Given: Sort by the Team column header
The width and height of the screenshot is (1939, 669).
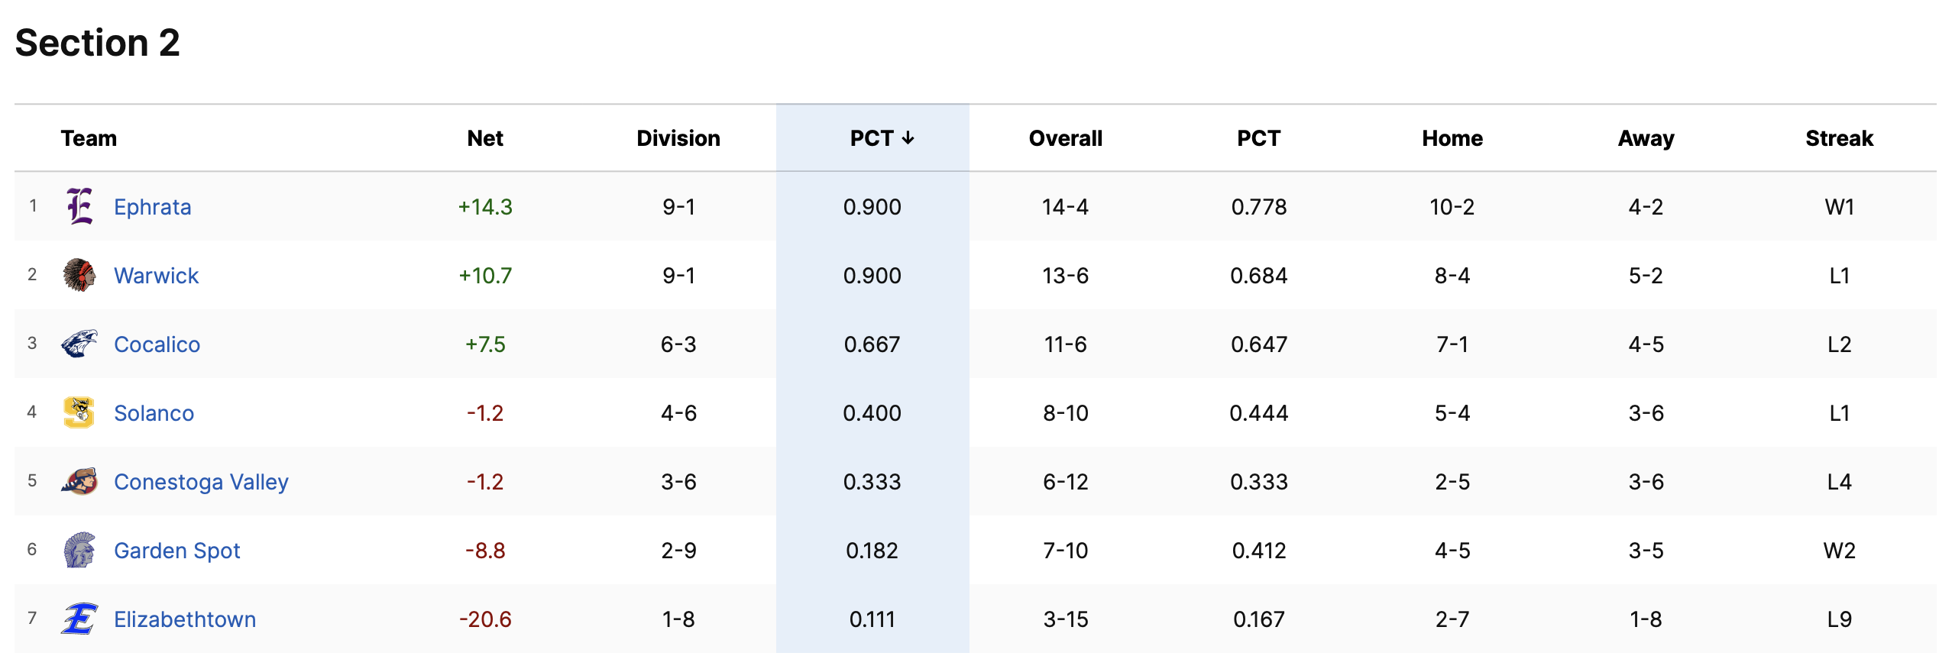Looking at the screenshot, I should pyautogui.click(x=89, y=138).
